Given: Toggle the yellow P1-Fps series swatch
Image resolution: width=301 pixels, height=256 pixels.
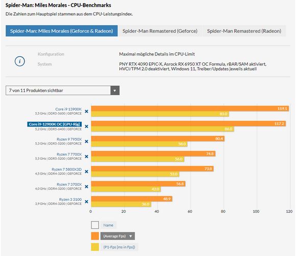Looking at the screenshot, I should (x=95, y=247).
